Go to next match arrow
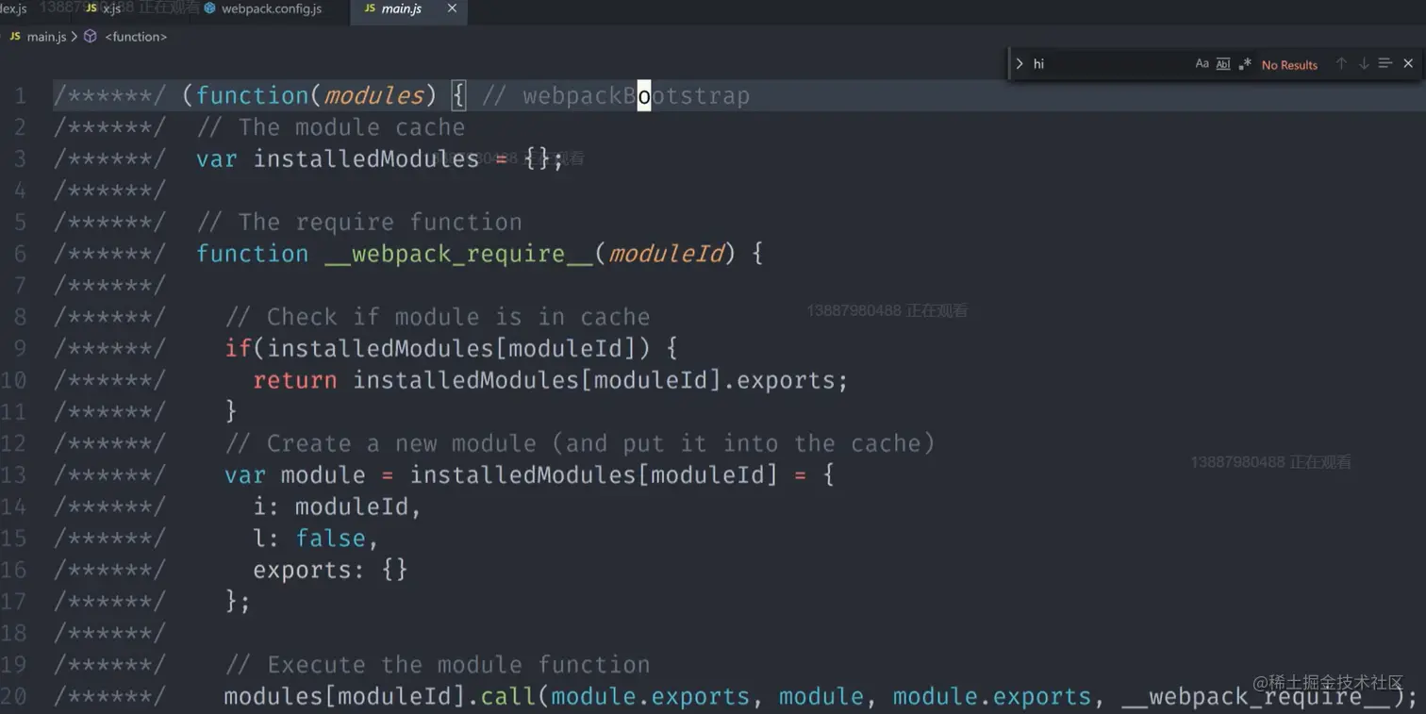Viewport: 1426px width, 714px height. [x=1364, y=63]
